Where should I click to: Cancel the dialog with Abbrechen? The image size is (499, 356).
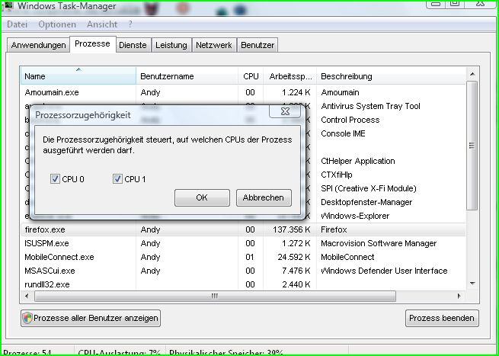[x=264, y=197]
